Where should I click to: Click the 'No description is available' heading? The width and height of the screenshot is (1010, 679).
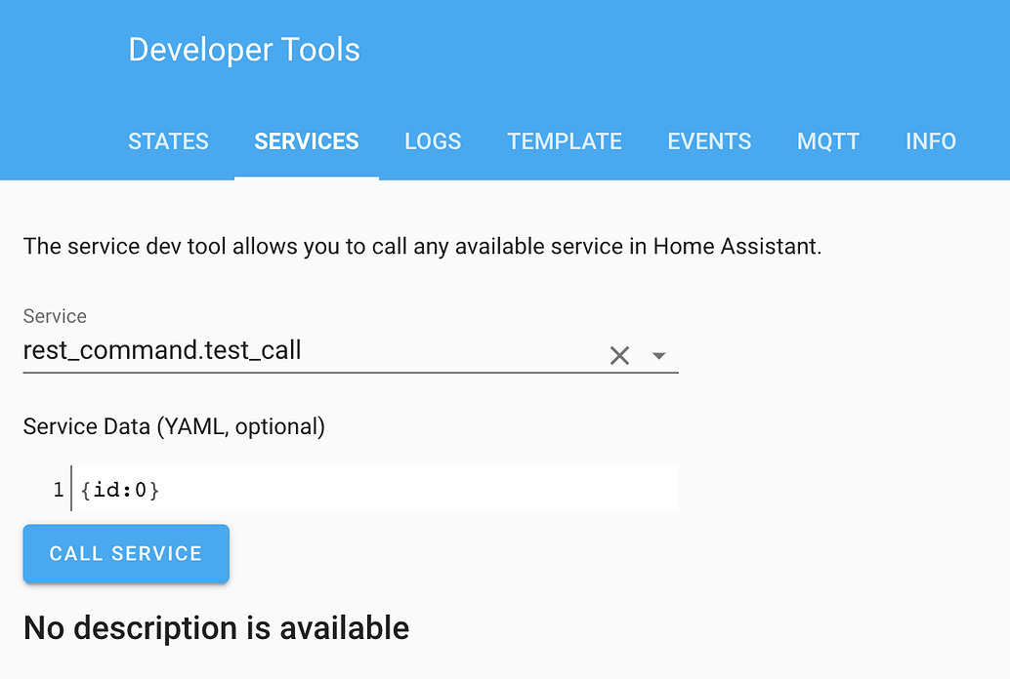(x=216, y=627)
